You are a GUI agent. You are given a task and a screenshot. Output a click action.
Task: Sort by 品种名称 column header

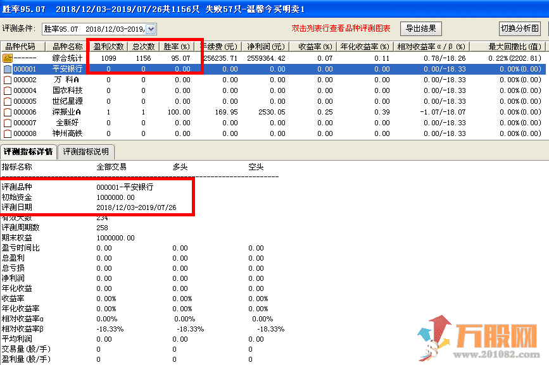(67, 47)
